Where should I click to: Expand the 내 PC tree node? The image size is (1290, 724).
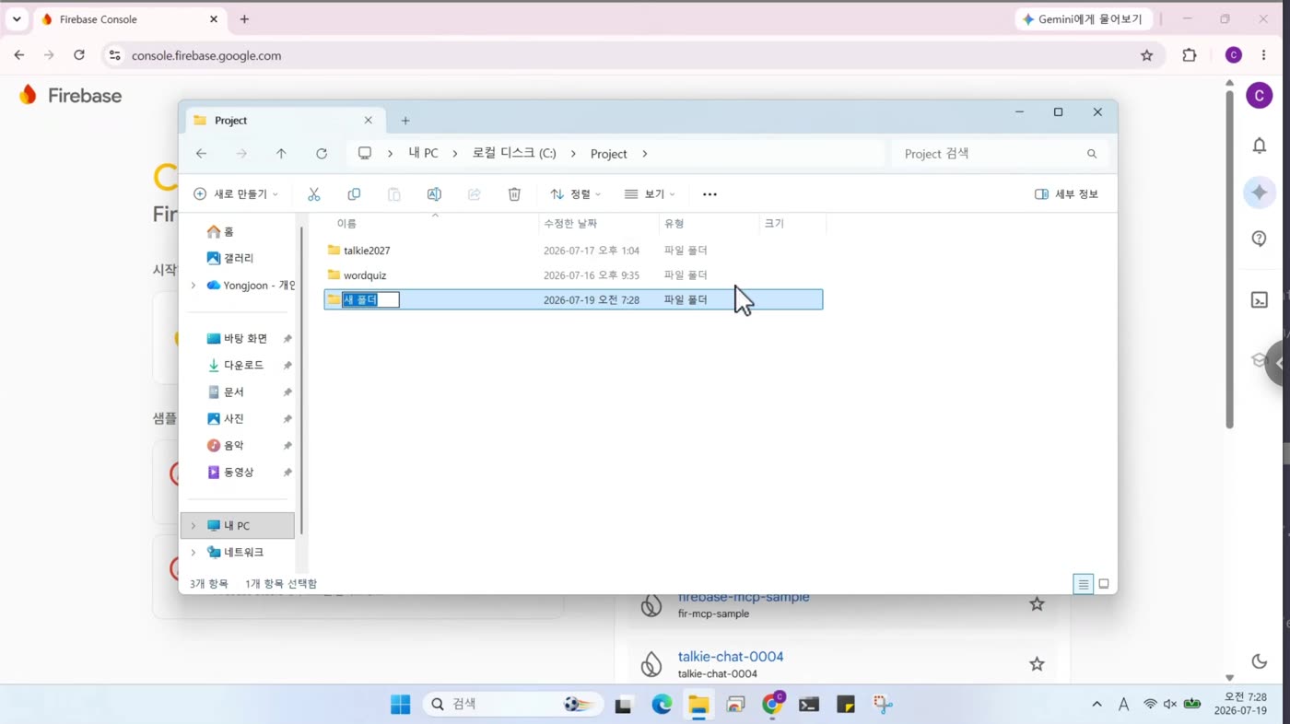[193, 526]
